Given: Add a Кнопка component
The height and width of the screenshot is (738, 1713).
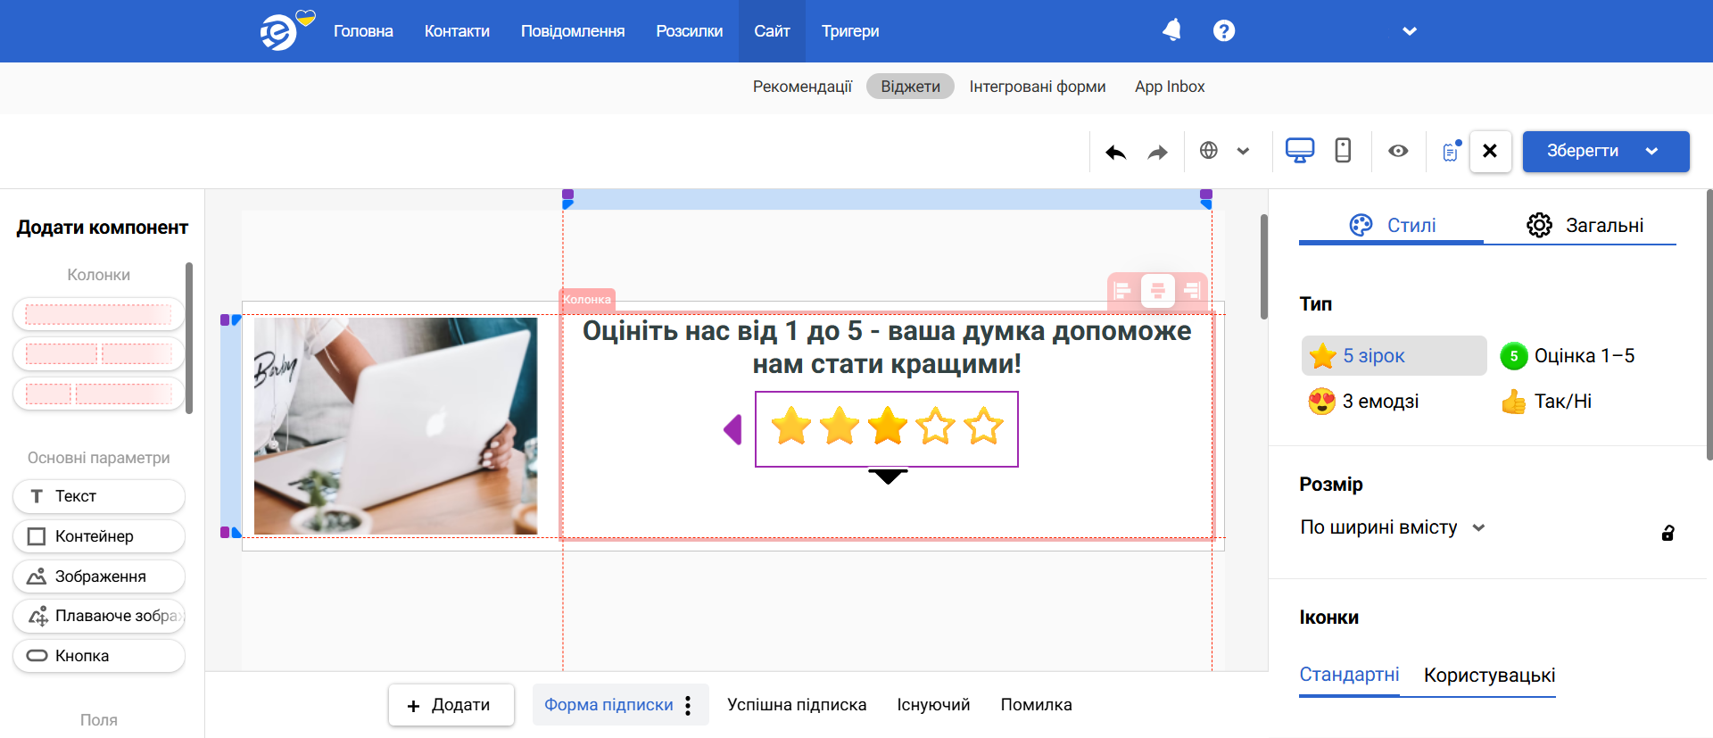Looking at the screenshot, I should [99, 656].
